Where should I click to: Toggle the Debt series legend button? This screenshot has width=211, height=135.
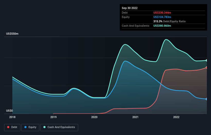pyautogui.click(x=12, y=127)
